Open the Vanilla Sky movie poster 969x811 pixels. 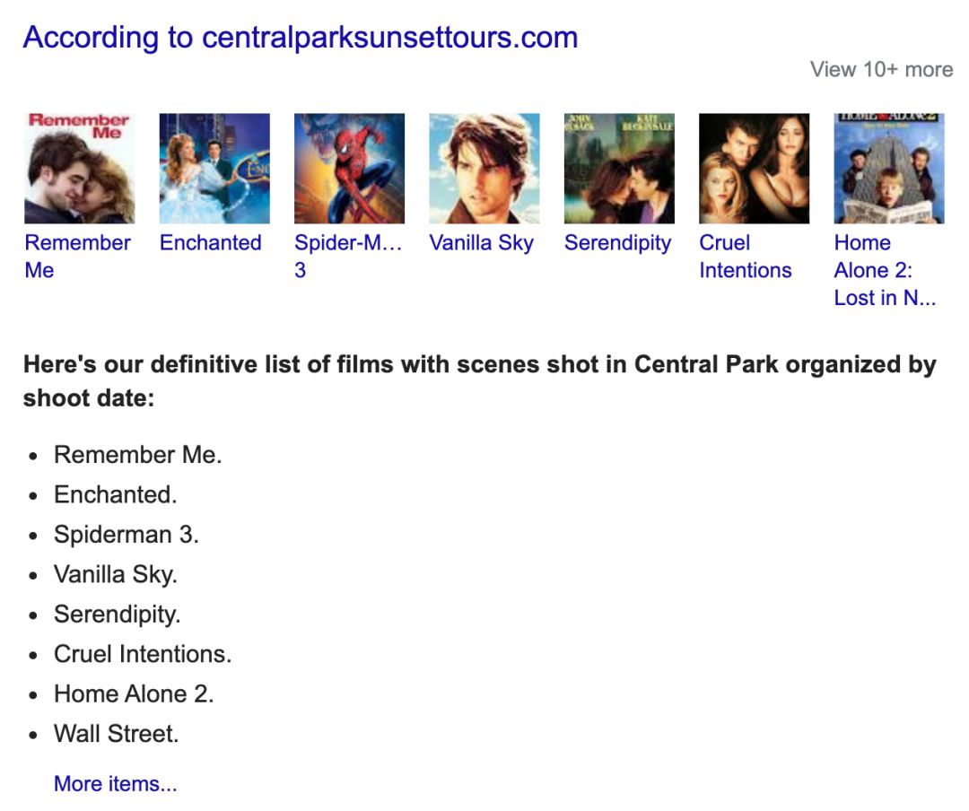[484, 168]
